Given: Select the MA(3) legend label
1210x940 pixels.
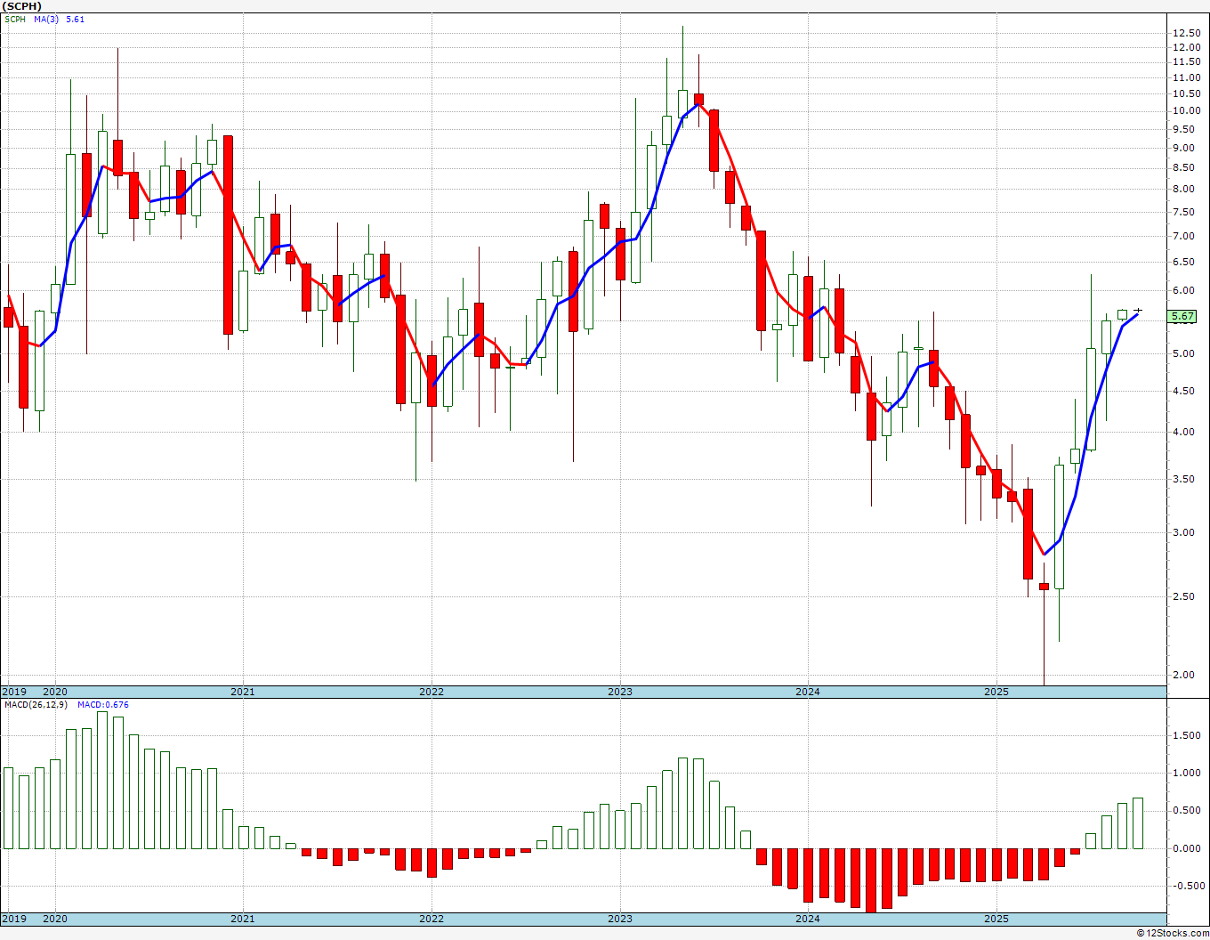Looking at the screenshot, I should (x=47, y=19).
